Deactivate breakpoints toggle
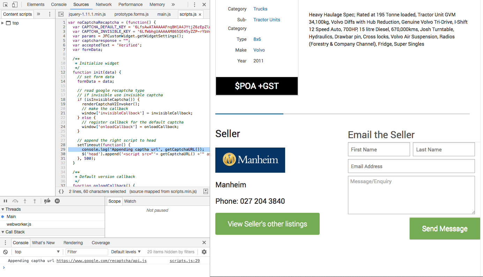483x277 pixels. (47, 201)
